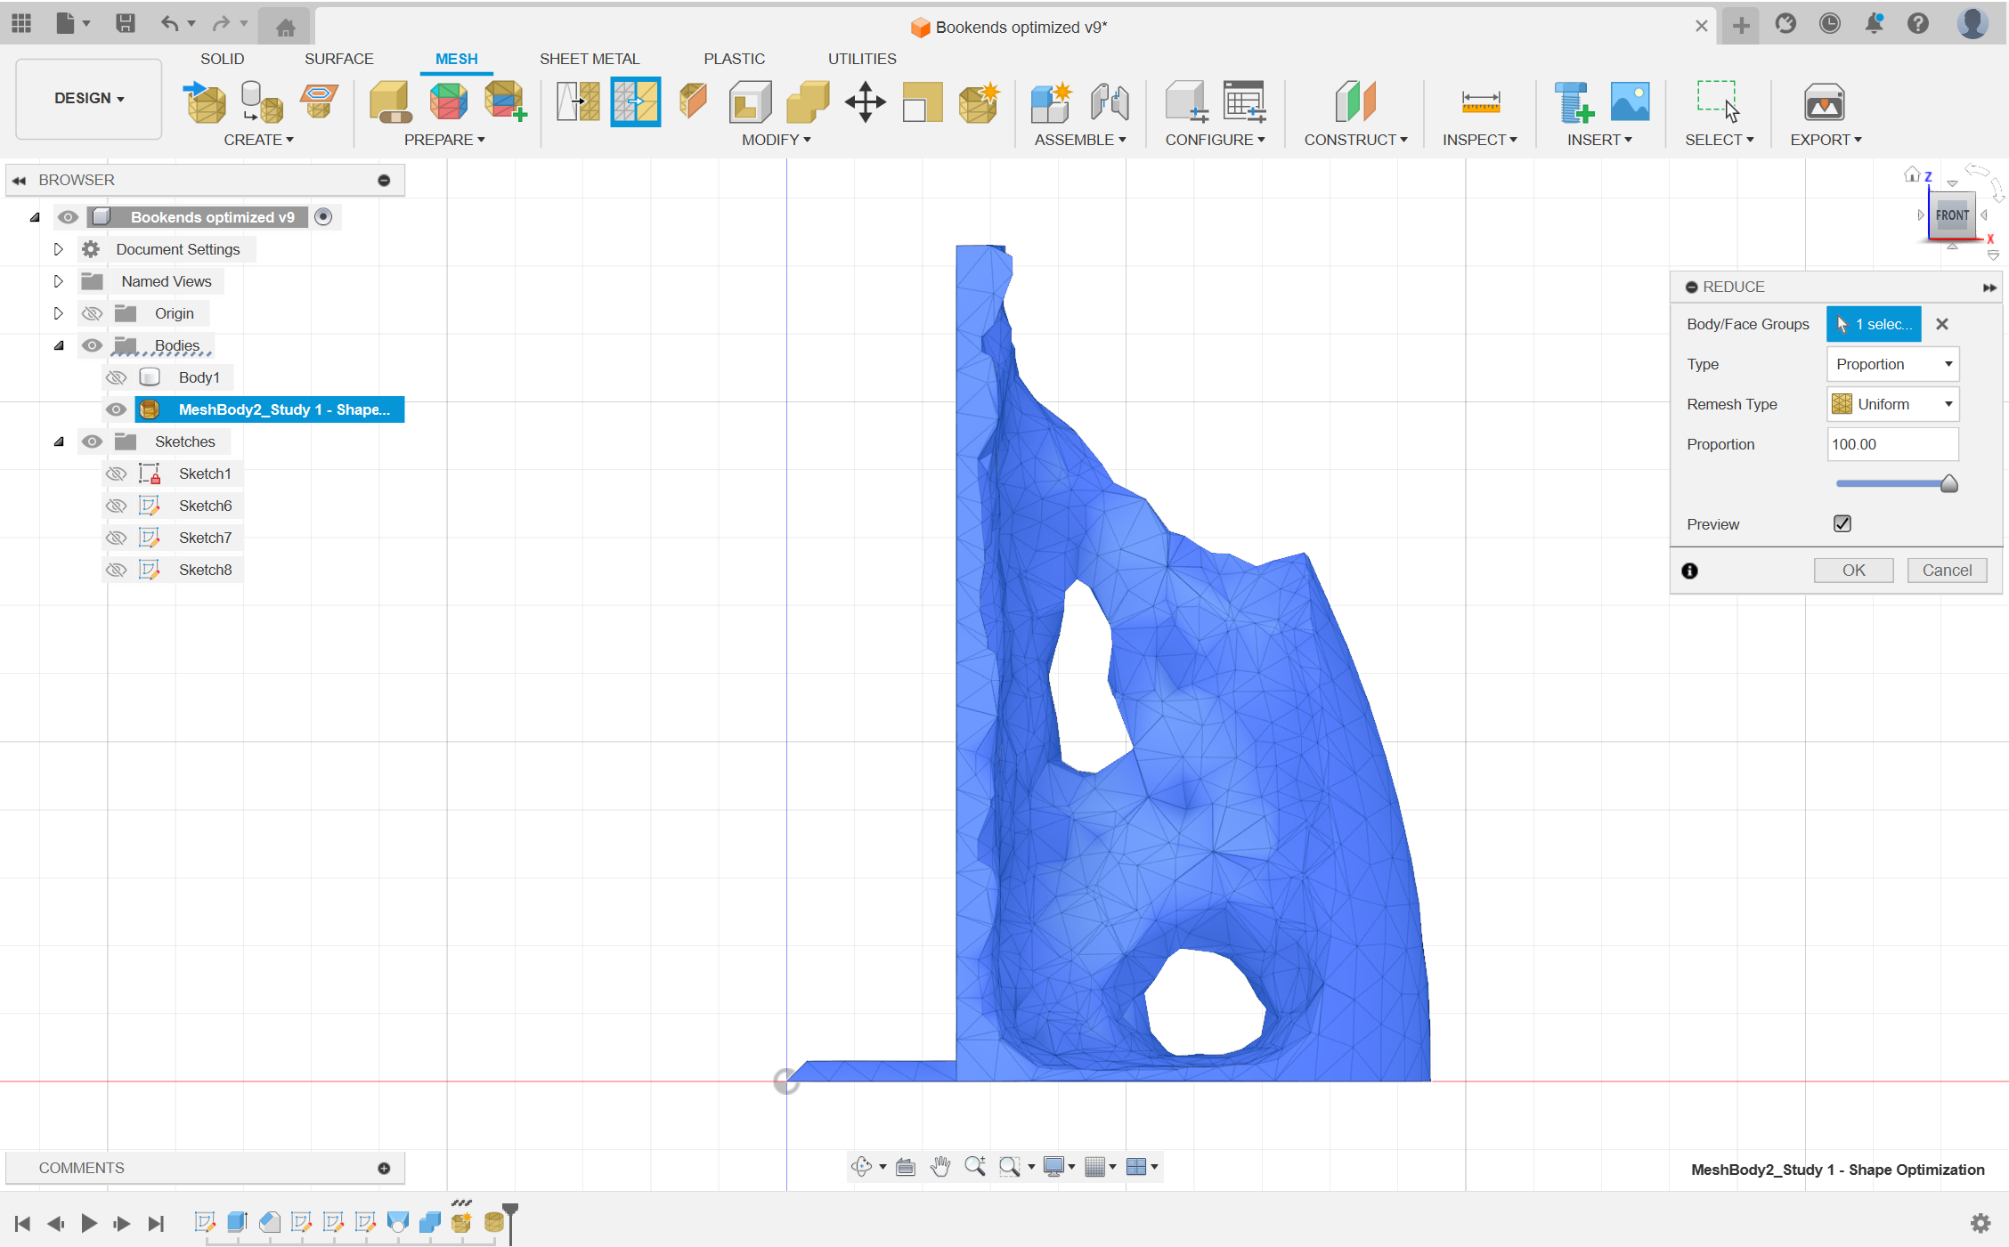Click Cancel in the Reduce dialog

coord(1947,571)
